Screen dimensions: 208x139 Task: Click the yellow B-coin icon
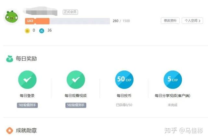27,31
